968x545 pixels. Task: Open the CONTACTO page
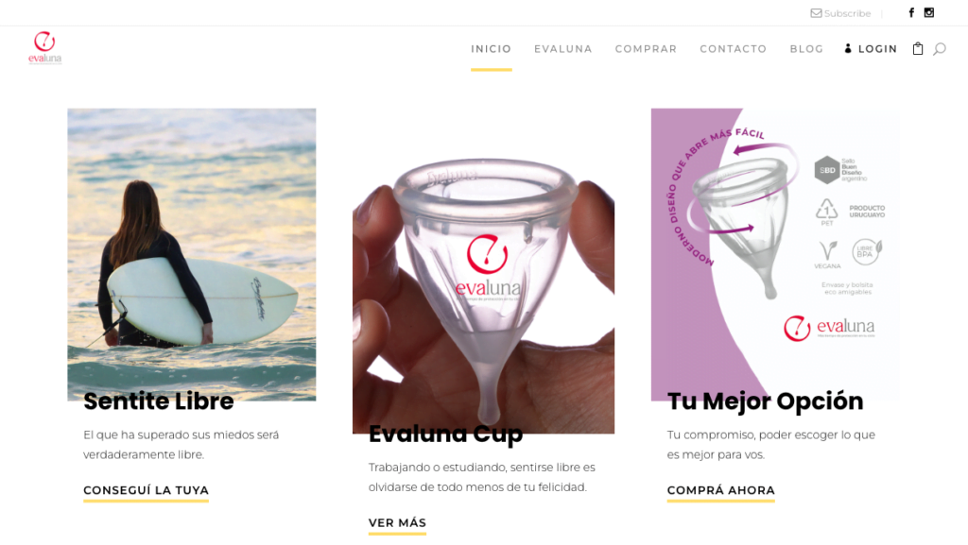tap(734, 49)
